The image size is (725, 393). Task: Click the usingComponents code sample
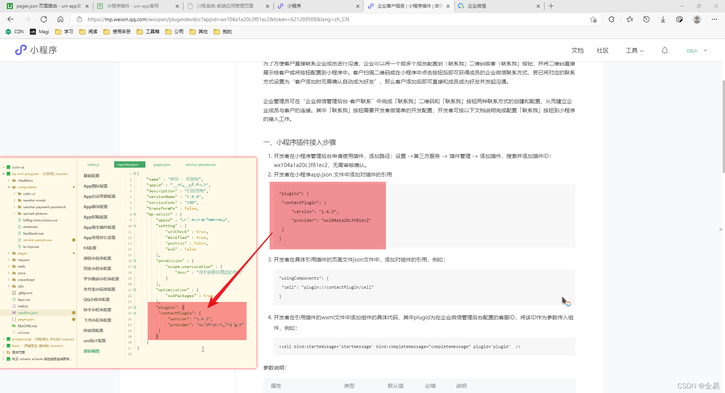pos(424,287)
